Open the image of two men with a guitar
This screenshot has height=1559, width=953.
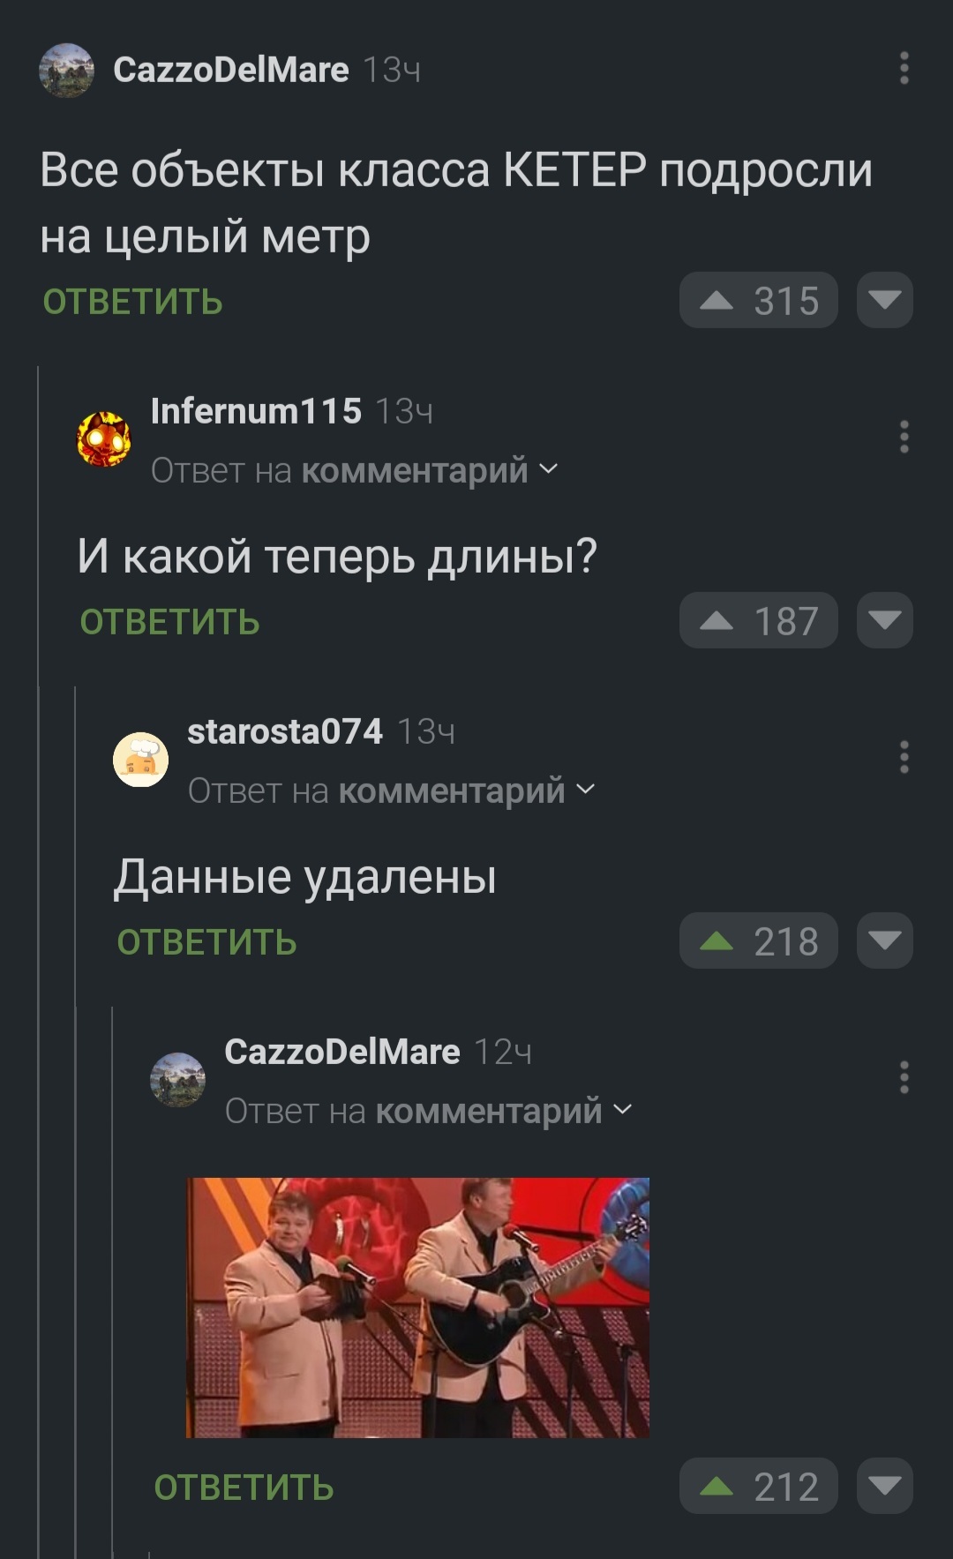417,1308
